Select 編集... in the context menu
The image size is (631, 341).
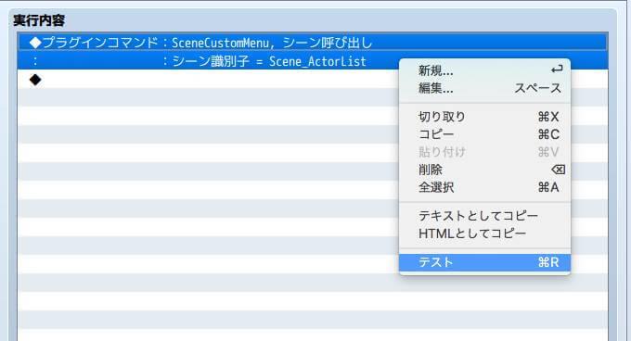click(484, 88)
